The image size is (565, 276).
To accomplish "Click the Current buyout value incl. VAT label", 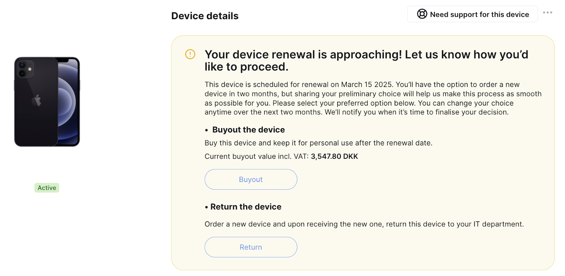I will click(x=257, y=156).
